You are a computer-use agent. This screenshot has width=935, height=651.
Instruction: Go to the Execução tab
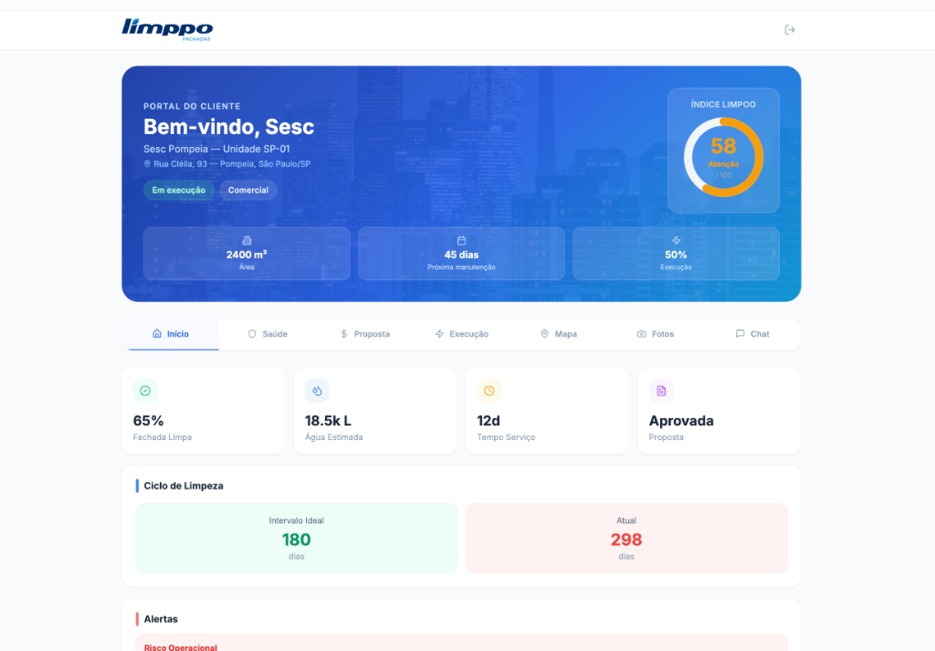pos(461,334)
